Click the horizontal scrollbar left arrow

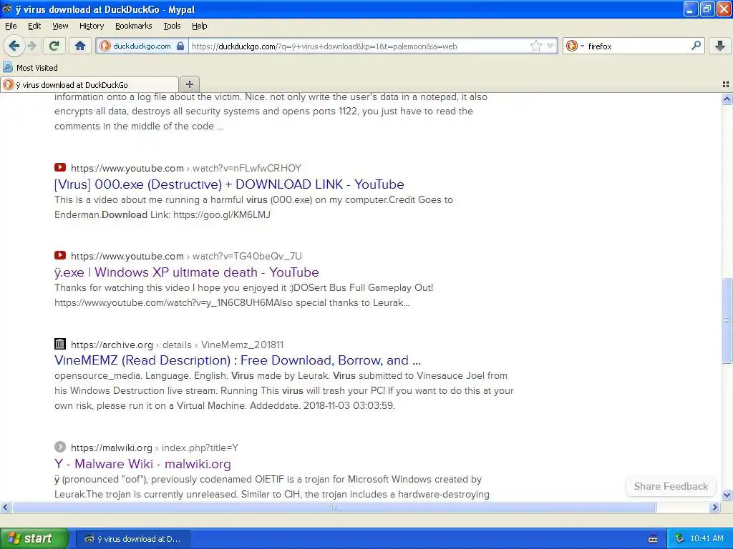[x=5, y=507]
